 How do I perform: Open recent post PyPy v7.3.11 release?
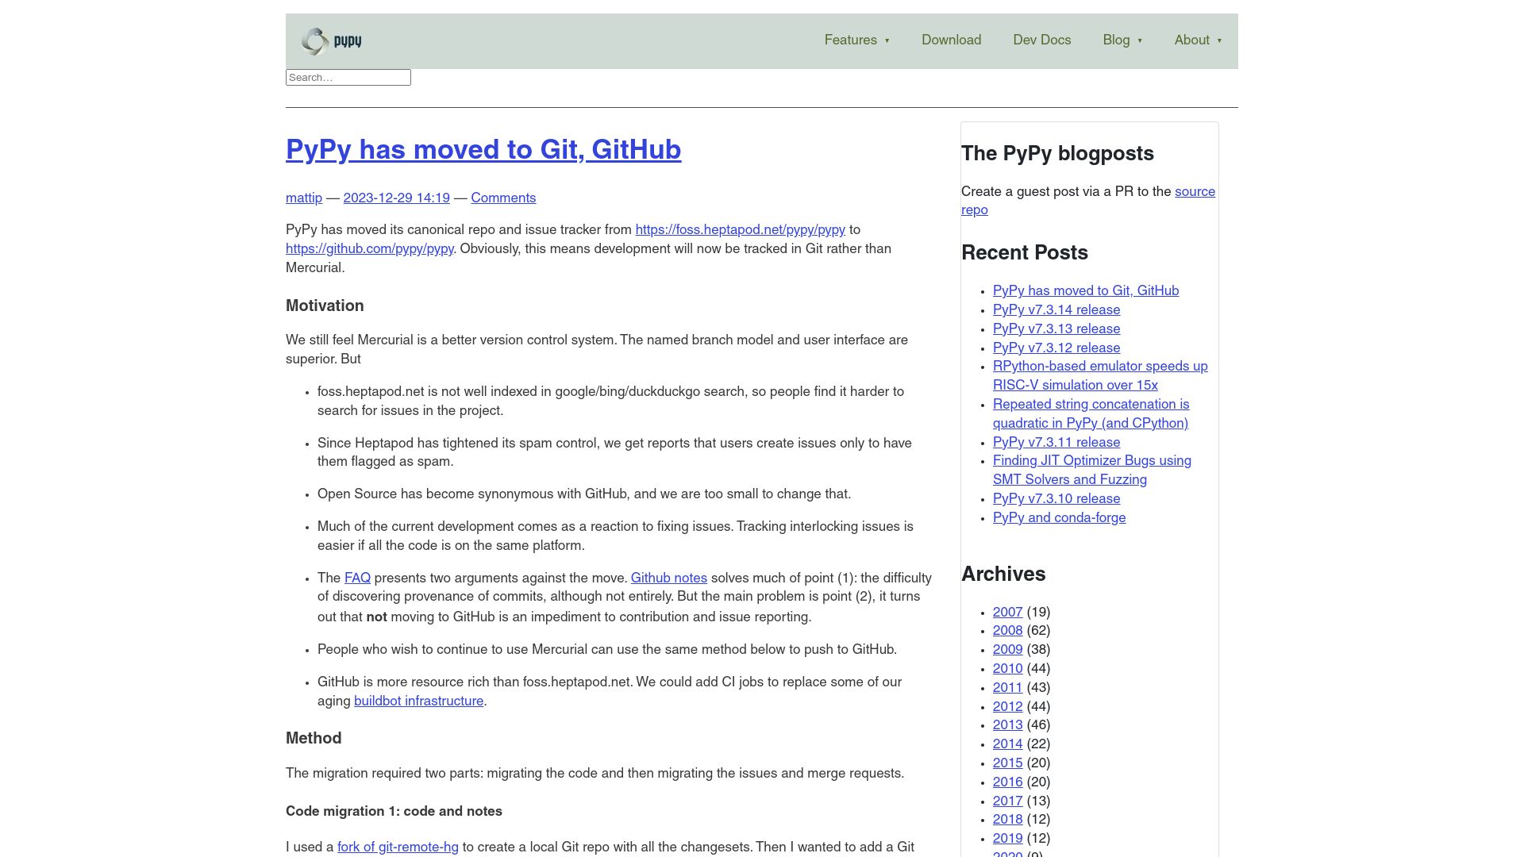point(1056,443)
